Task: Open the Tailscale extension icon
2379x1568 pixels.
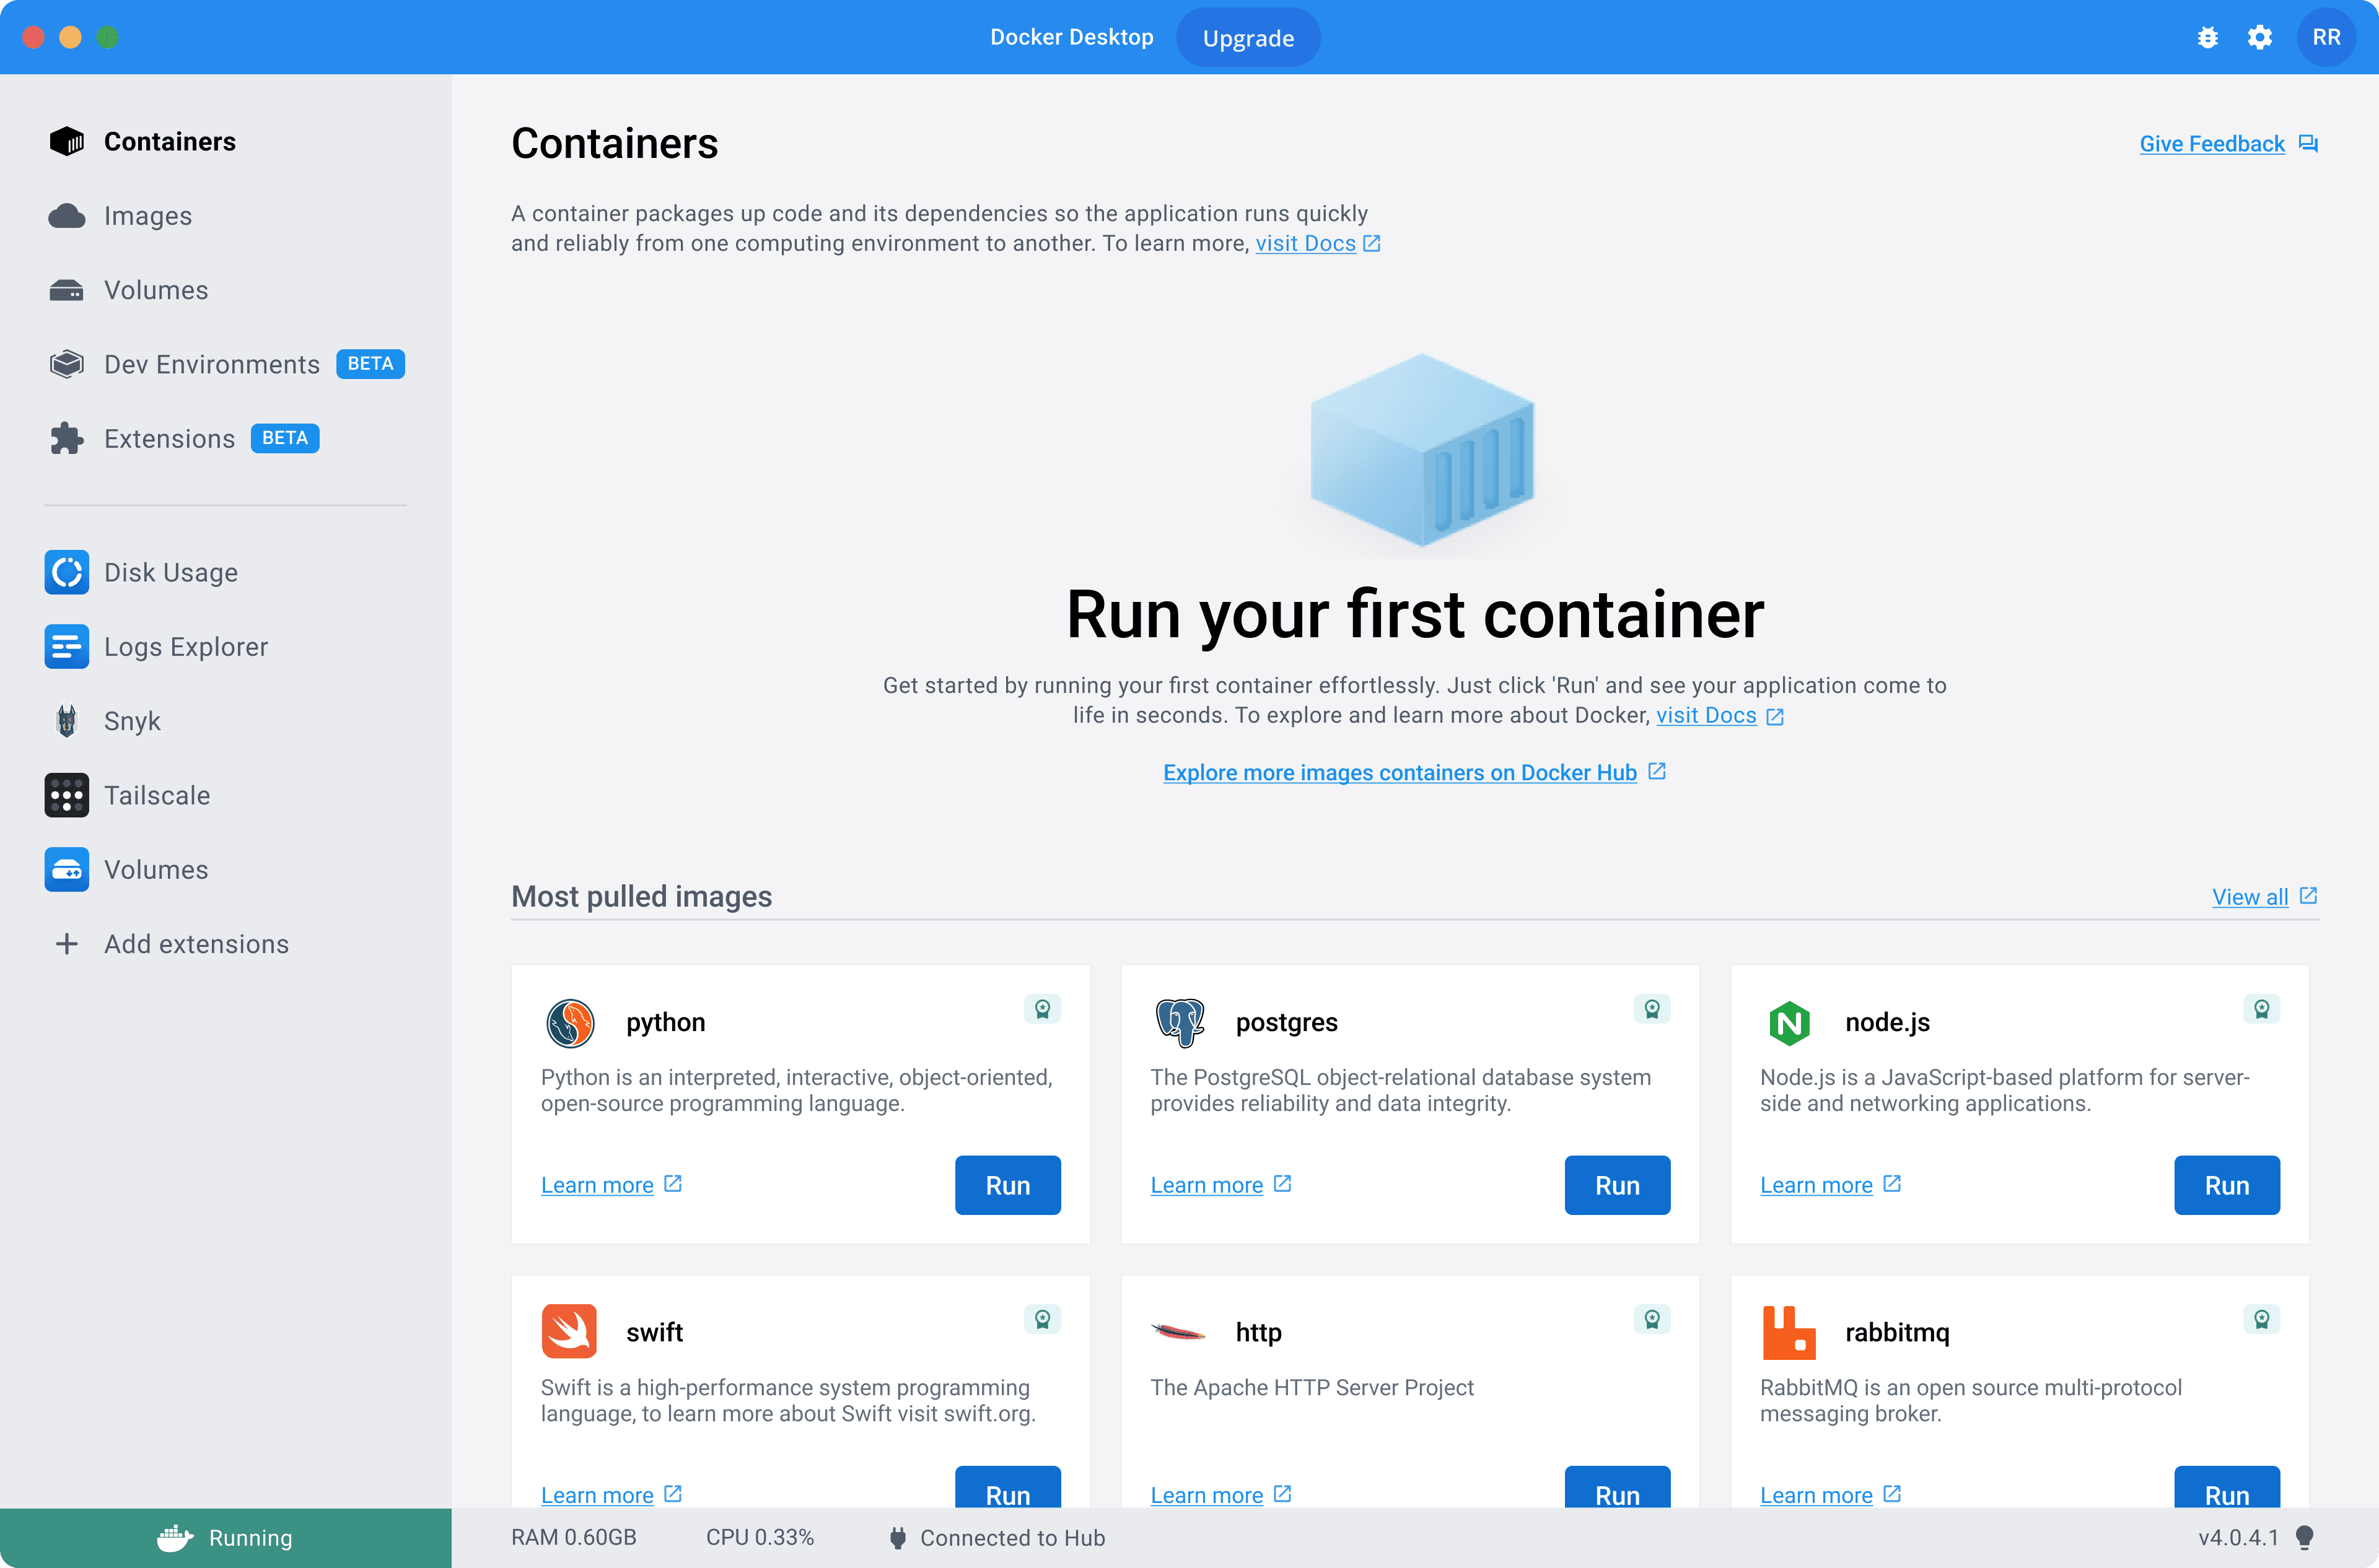Action: point(67,795)
